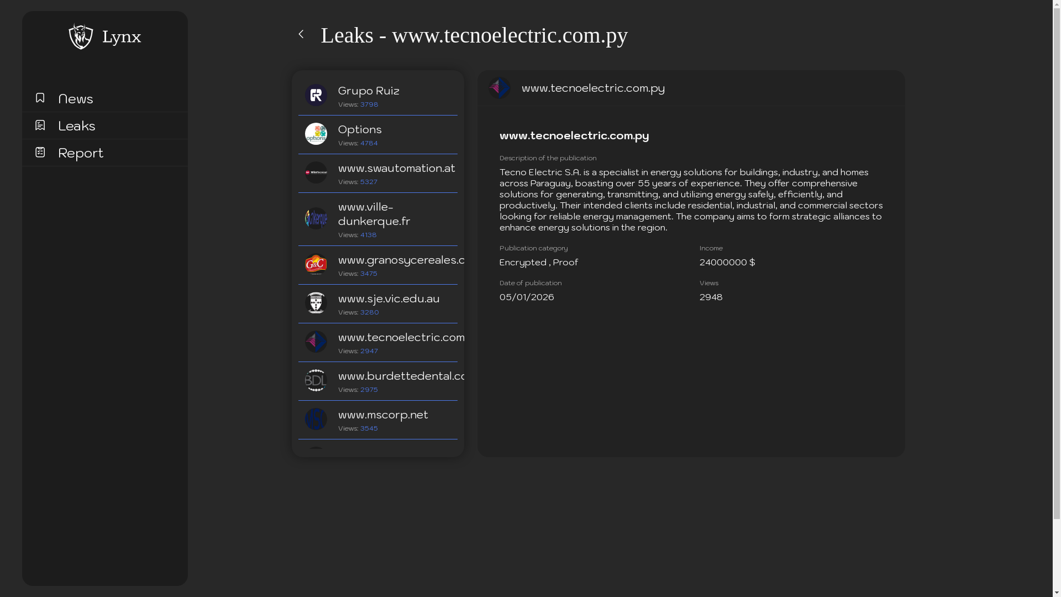Select the bookmark icon next to News
The width and height of the screenshot is (1061, 597).
point(40,97)
